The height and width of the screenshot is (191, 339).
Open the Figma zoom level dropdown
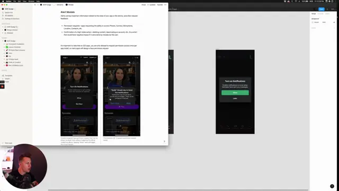tap(333, 9)
